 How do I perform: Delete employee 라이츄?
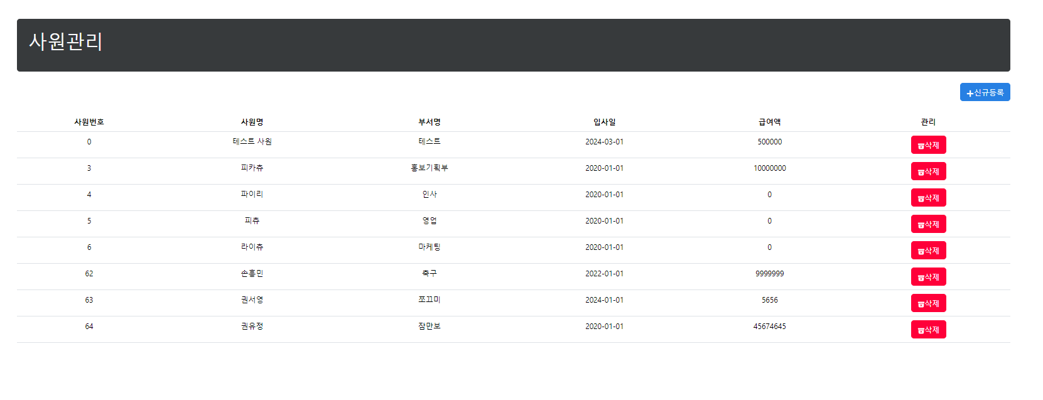pyautogui.click(x=928, y=251)
